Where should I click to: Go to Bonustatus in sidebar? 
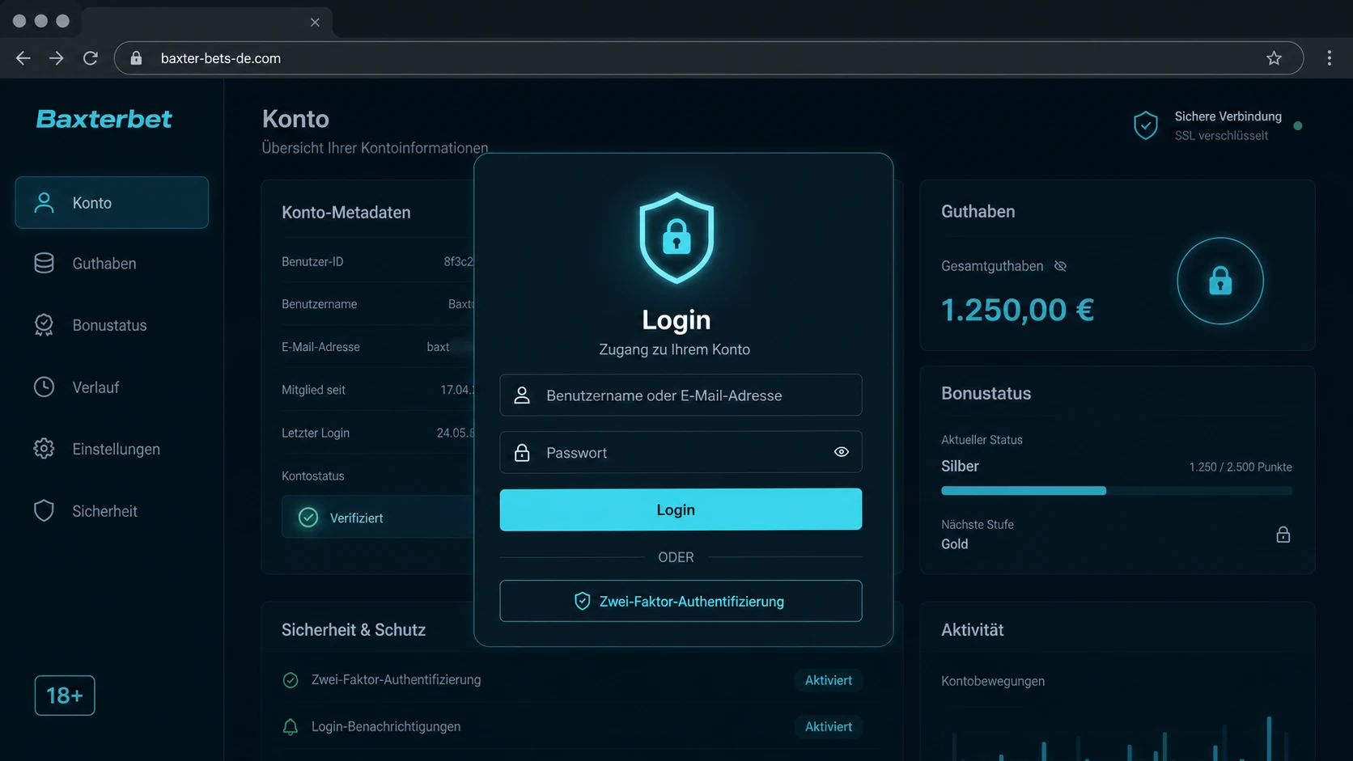[112, 325]
